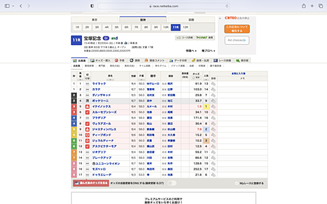Image resolution: width=327 pixels, height=204 pixels.
Task: Change the mark for イクイノックス
Action: (x=88, y=106)
